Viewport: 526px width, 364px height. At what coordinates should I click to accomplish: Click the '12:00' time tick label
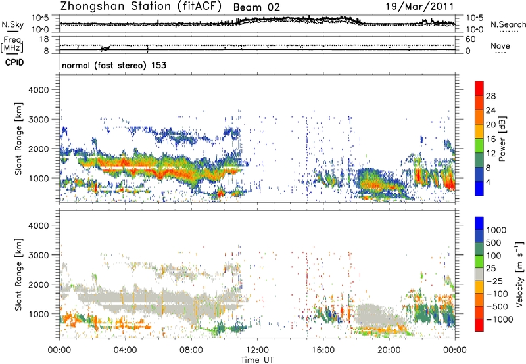tap(257, 350)
